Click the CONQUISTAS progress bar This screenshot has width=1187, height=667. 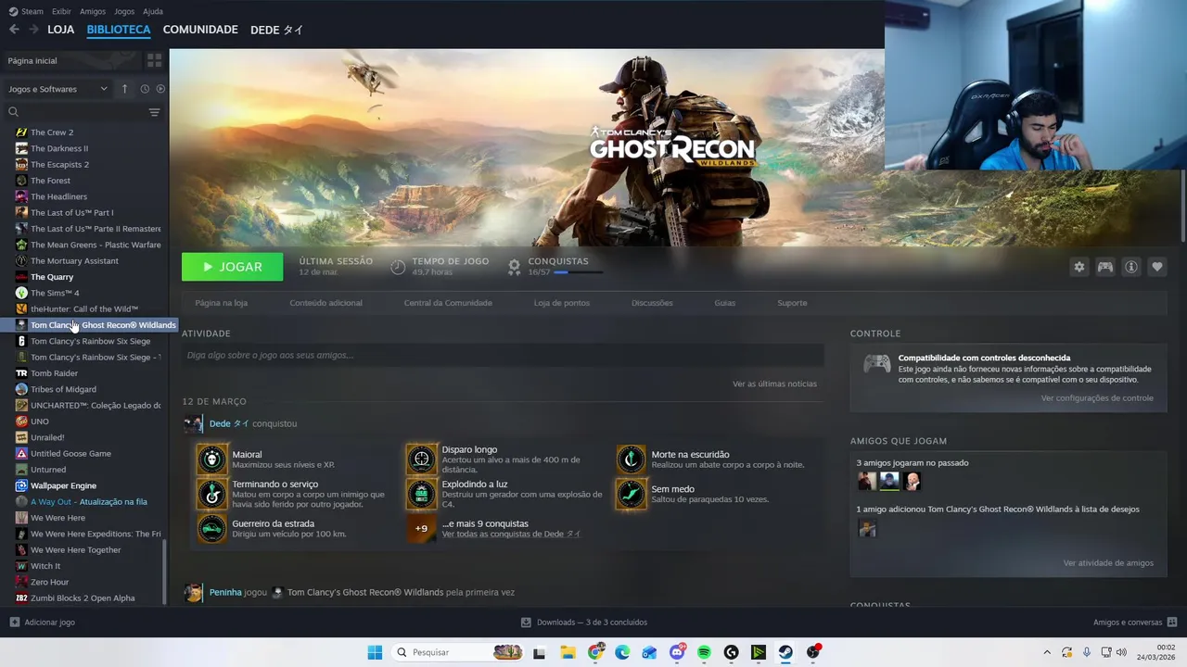pos(578,272)
